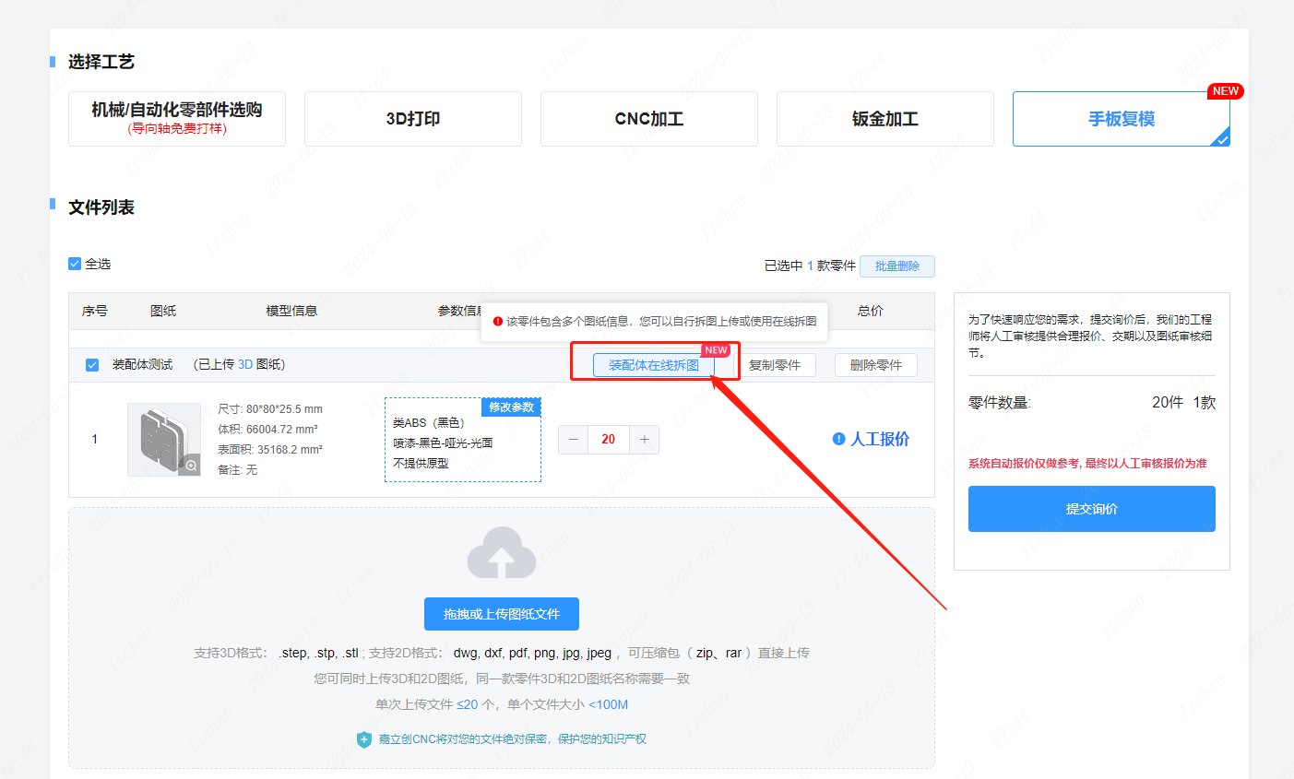Open 修改参数 to edit parameters
Image resolution: width=1294 pixels, height=779 pixels.
(x=511, y=407)
